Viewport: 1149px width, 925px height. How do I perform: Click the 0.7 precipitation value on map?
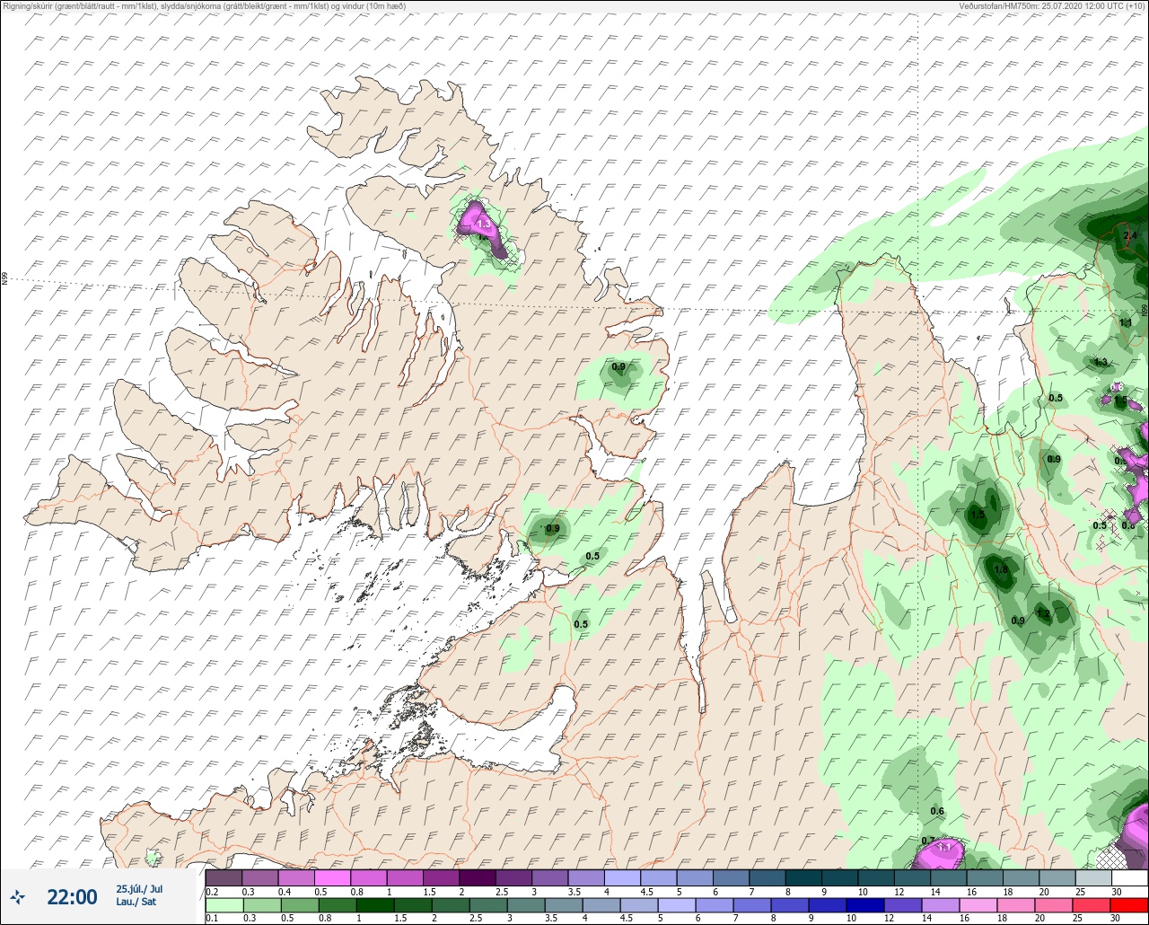click(x=928, y=841)
